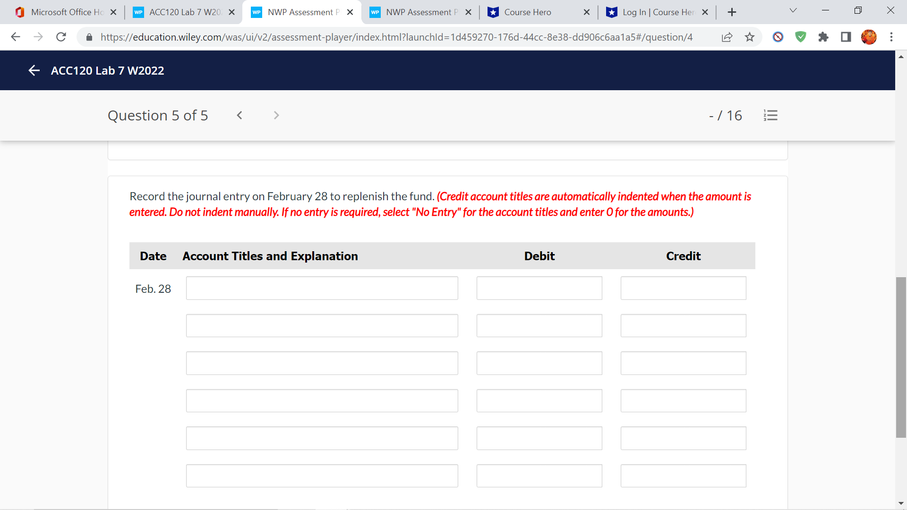The height and width of the screenshot is (510, 907).
Task: Click the content blocker shield icon
Action: 801,37
